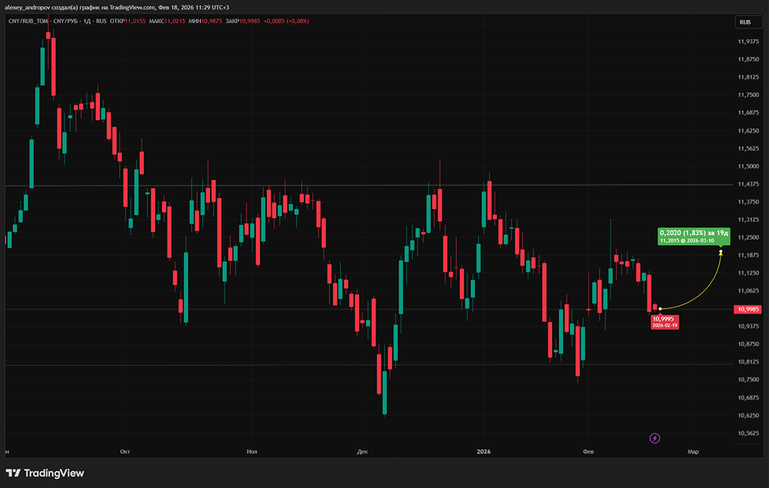
Task: Click the Фев label on the time axis
Action: (x=588, y=452)
